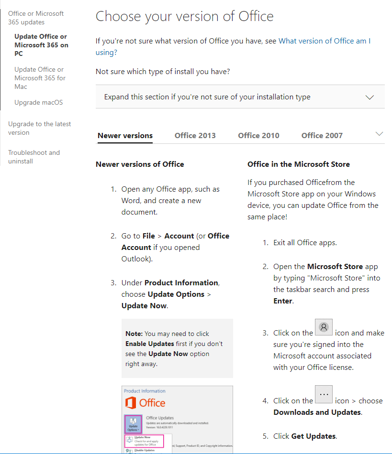Screen dimensions: 392x454
Task: Select 'Office or Microsoft 365 updates' in sidebar
Action: pos(35,17)
